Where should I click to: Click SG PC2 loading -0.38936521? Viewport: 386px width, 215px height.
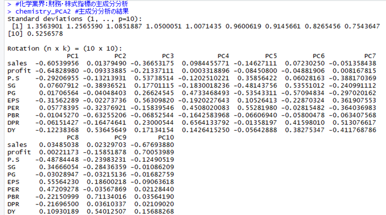click(x=104, y=86)
